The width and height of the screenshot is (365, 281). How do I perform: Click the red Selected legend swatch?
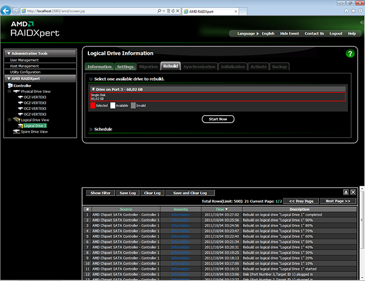[92, 105]
